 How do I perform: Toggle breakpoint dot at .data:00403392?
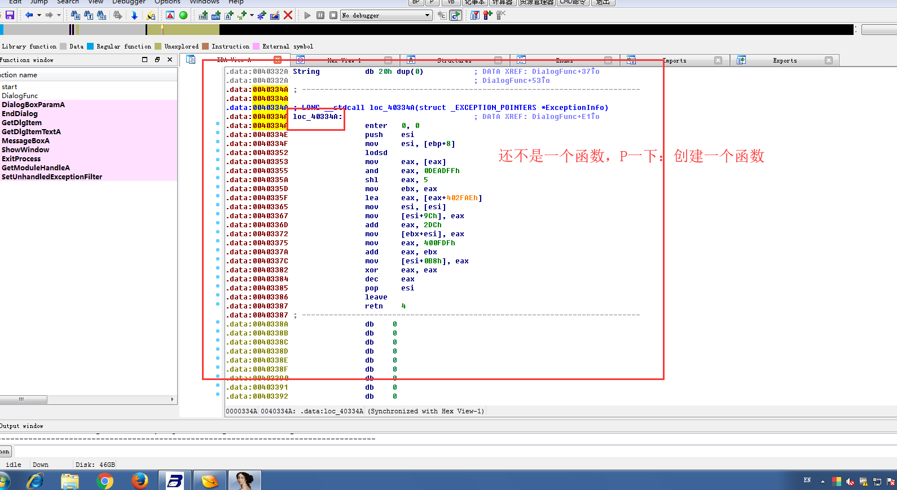[x=218, y=394]
